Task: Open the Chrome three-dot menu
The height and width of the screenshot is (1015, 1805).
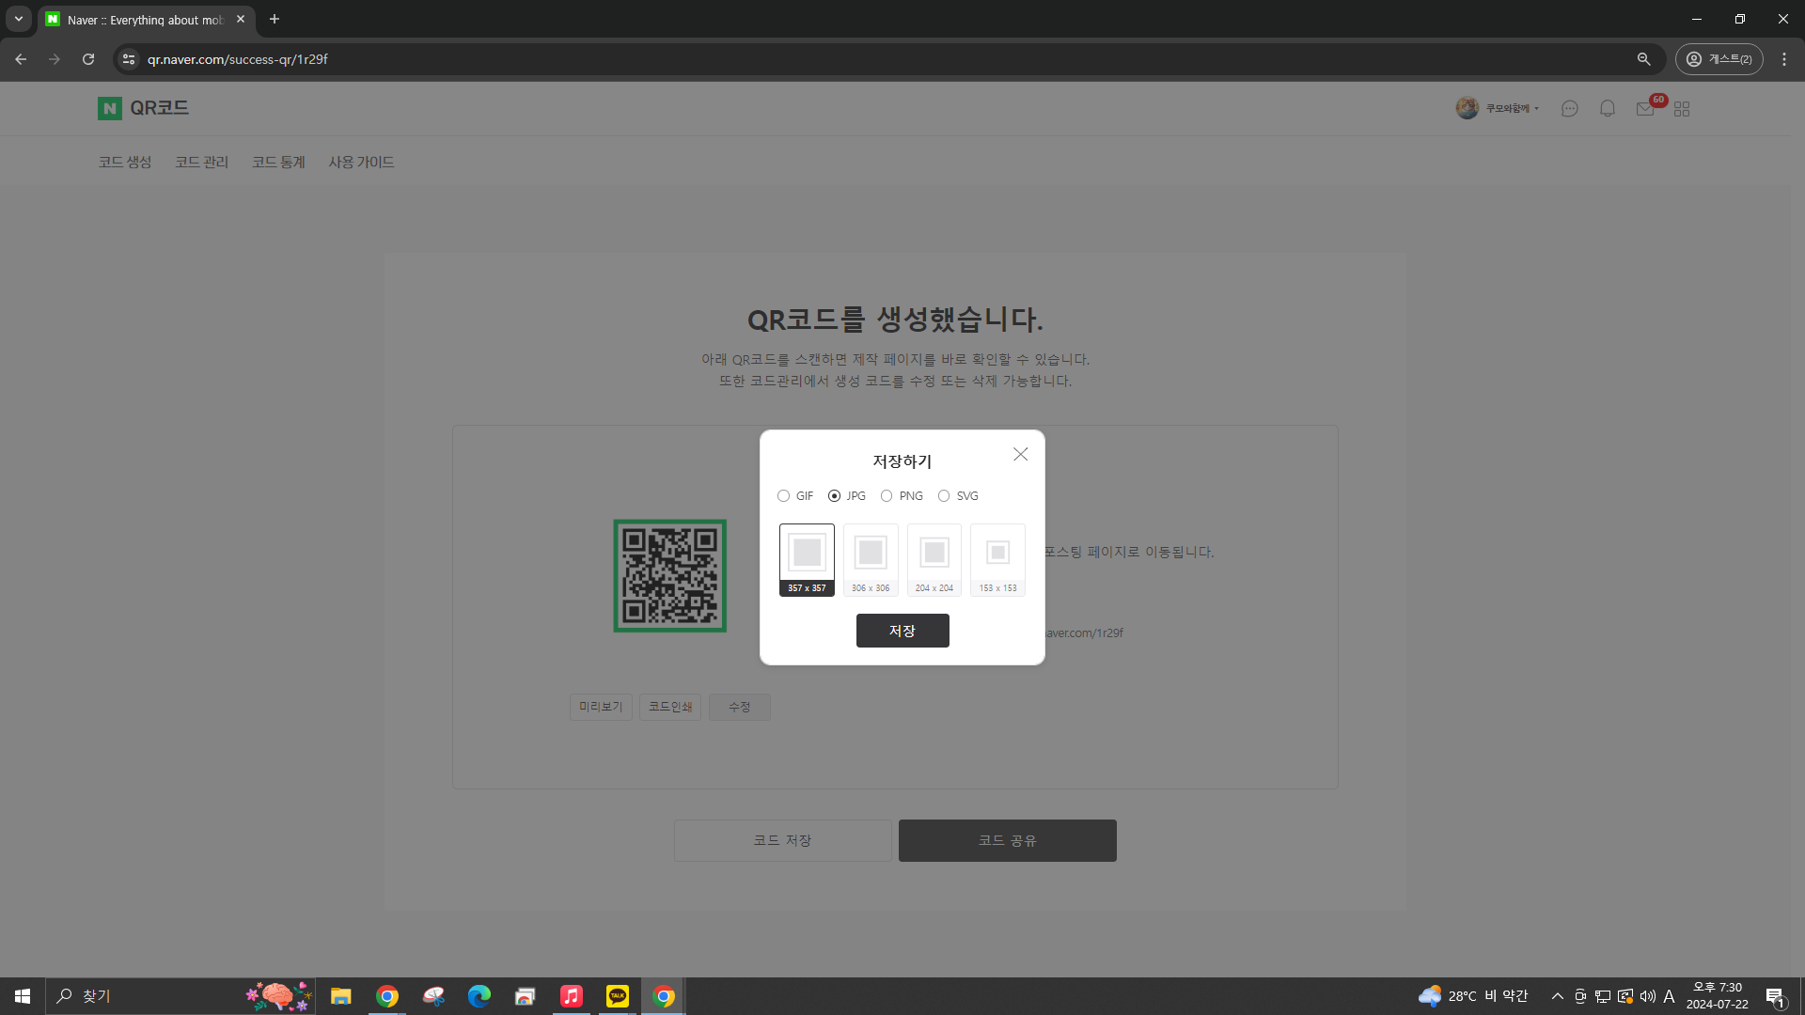Action: [x=1783, y=58]
